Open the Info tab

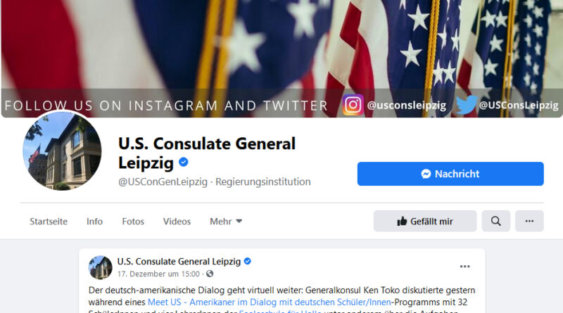[94, 222]
